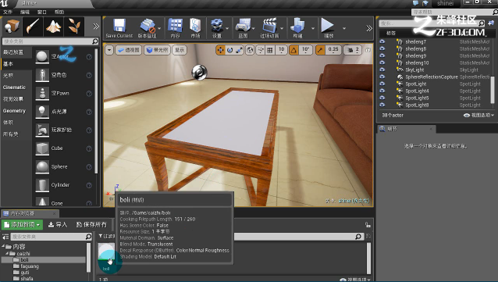This screenshot has height=282, width=498.
Task: Toggle visibility of SkyLight actor
Action: pos(382,70)
